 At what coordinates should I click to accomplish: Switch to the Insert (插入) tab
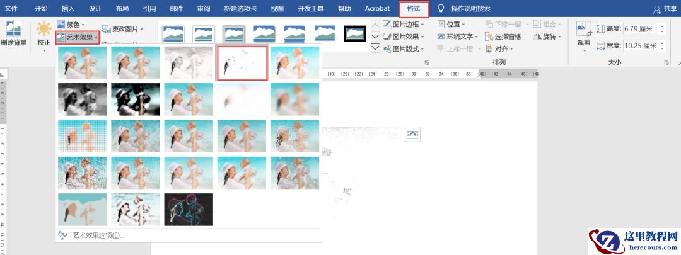point(68,9)
